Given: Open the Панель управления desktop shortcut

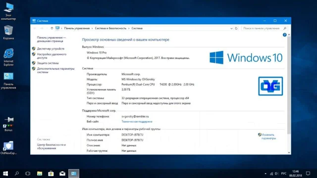Looking at the screenshot, I should coord(8,81).
